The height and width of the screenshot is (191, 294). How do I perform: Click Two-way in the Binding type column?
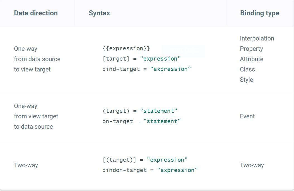tap(252, 165)
